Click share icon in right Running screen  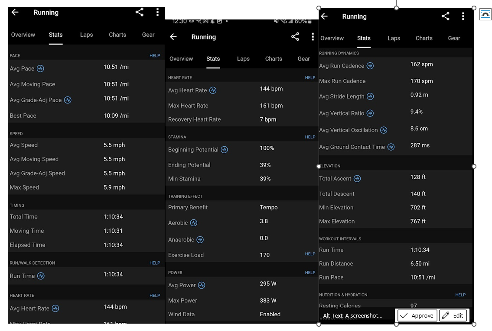[446, 16]
